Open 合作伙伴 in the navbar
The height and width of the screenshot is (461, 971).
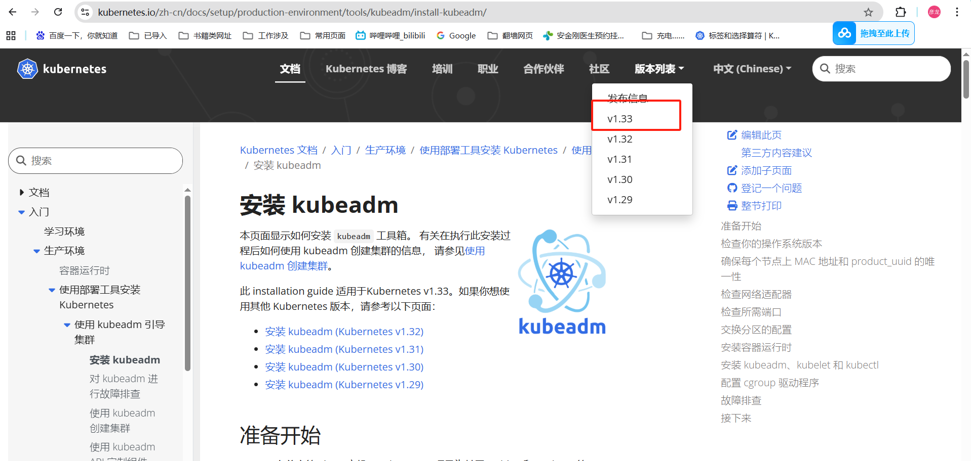coord(543,69)
